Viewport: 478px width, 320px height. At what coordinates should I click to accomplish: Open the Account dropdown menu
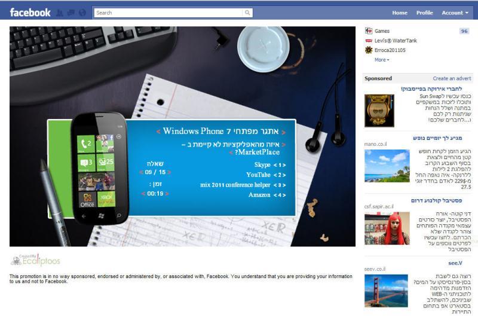(x=455, y=13)
